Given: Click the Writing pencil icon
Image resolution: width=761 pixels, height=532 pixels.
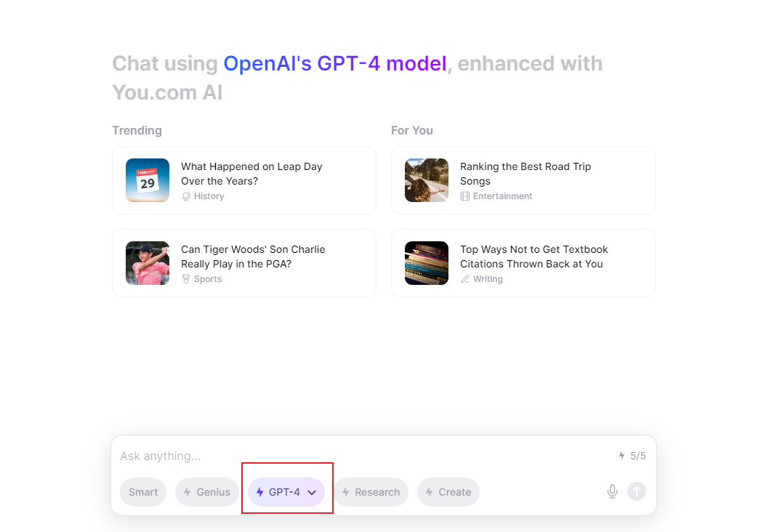Looking at the screenshot, I should (x=465, y=279).
